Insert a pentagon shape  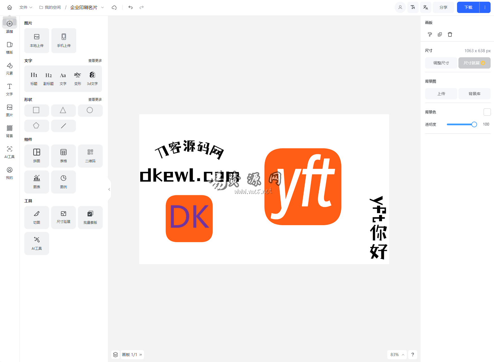tap(37, 126)
